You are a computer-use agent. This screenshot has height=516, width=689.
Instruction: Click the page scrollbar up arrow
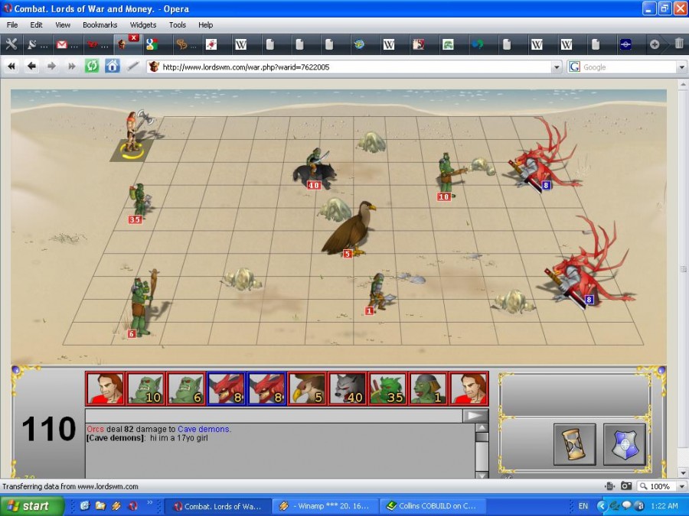[683, 84]
